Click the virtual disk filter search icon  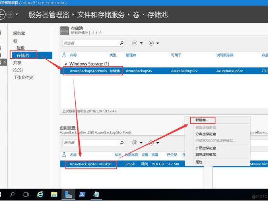(x=122, y=143)
